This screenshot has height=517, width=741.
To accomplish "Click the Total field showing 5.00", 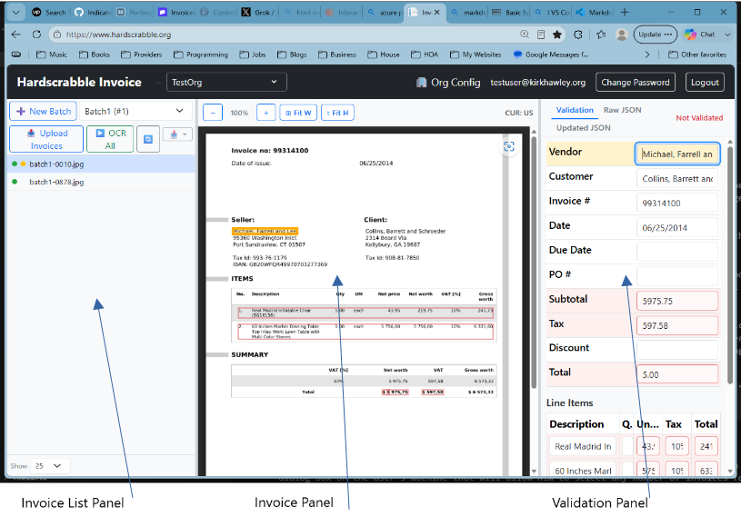I will (677, 374).
